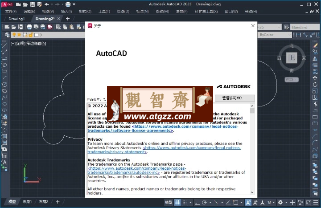Toggle layer 0 on/off lightbulb

[14, 35]
